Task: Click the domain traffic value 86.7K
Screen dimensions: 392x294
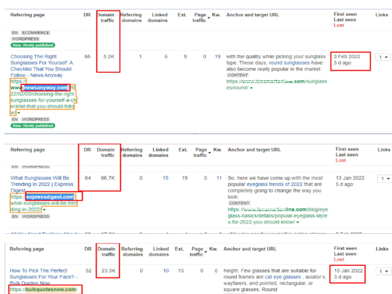Action: 108,178
